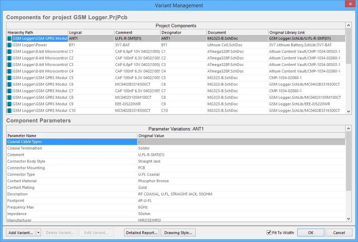Toggle the Fit To Width checkbox
The width and height of the screenshot is (358, 242).
coord(269,233)
